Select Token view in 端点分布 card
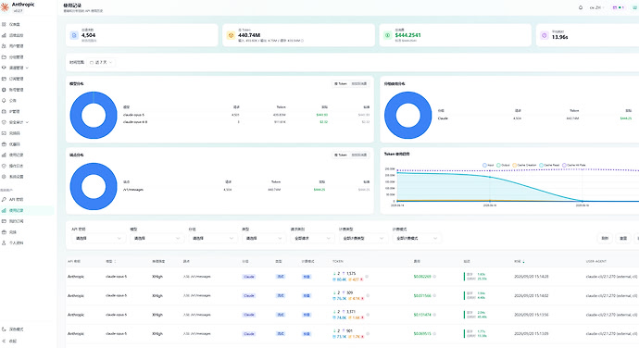This screenshot has height=348, width=639. [x=341, y=155]
